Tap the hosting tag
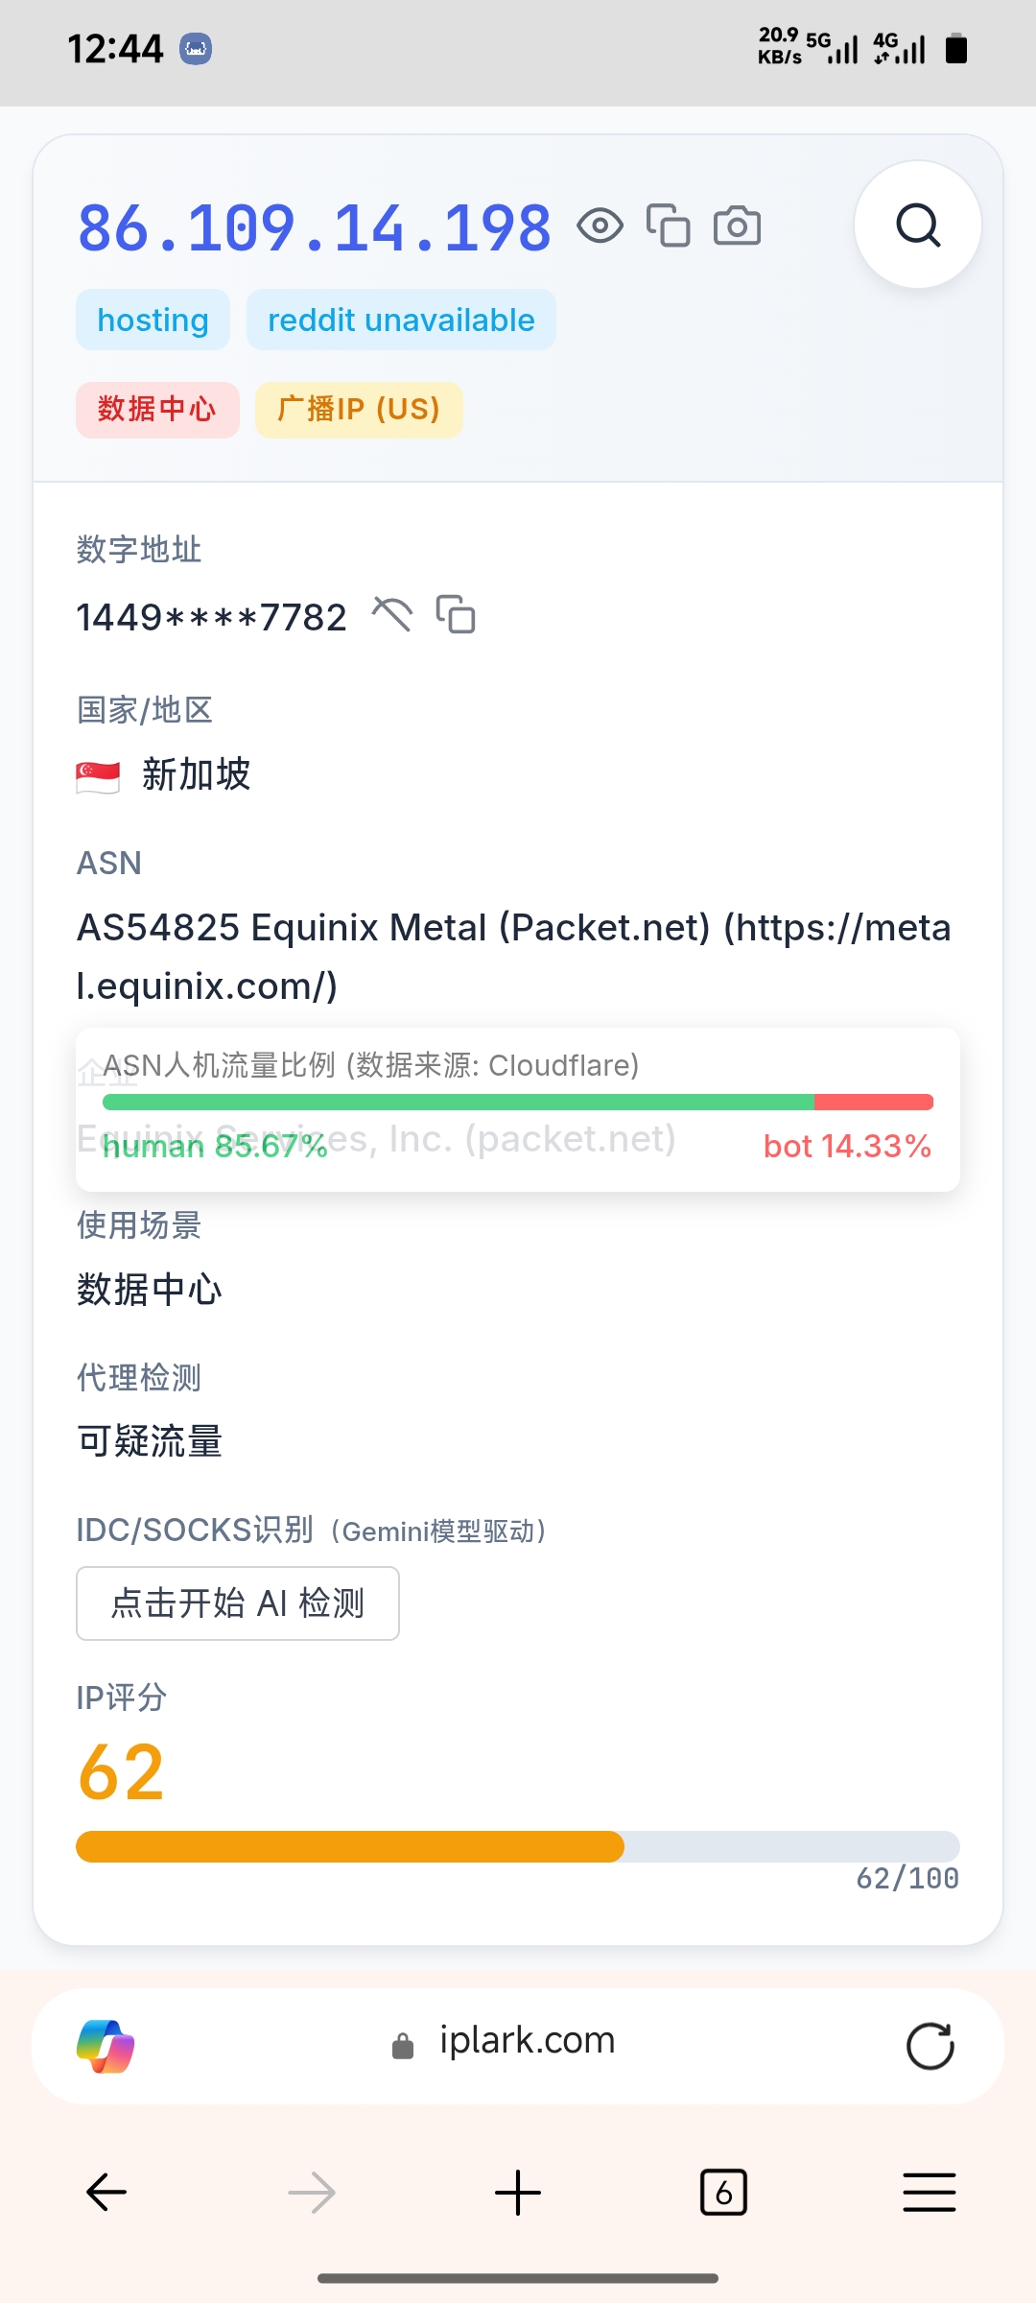This screenshot has width=1036, height=2303. click(153, 320)
